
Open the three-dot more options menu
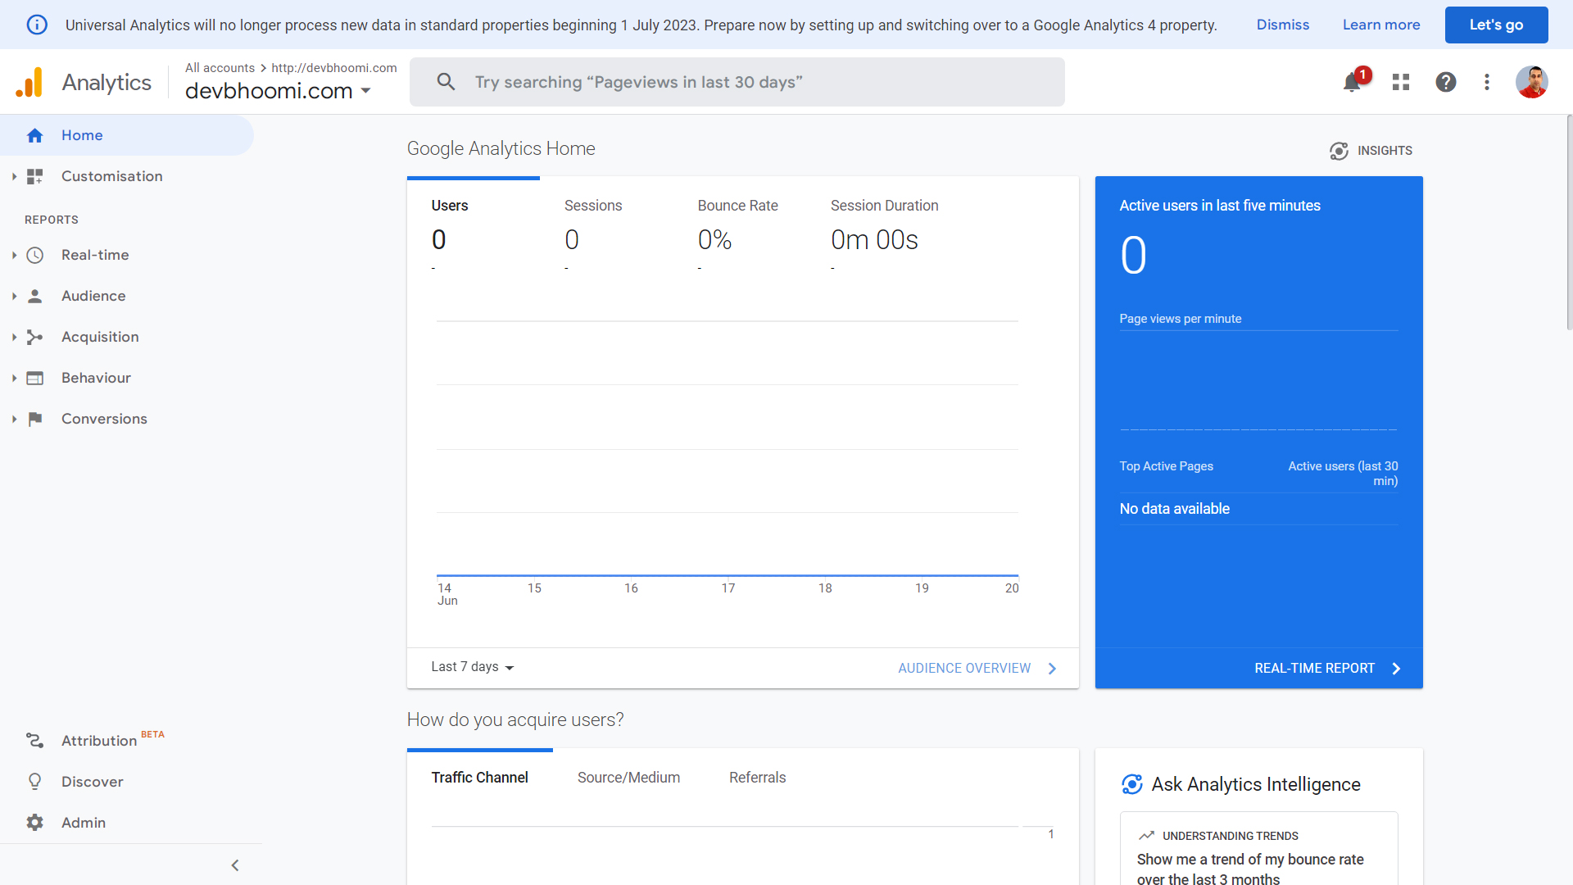coord(1487,82)
